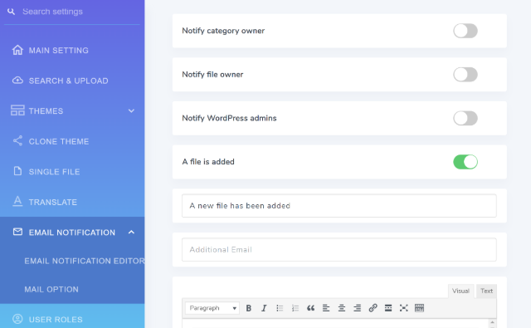This screenshot has height=328, width=531.
Task: Expand the Themes submenu chevron
Action: click(131, 110)
